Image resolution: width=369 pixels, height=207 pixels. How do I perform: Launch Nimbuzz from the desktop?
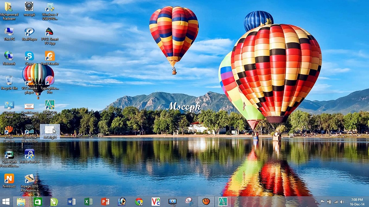coord(9,181)
